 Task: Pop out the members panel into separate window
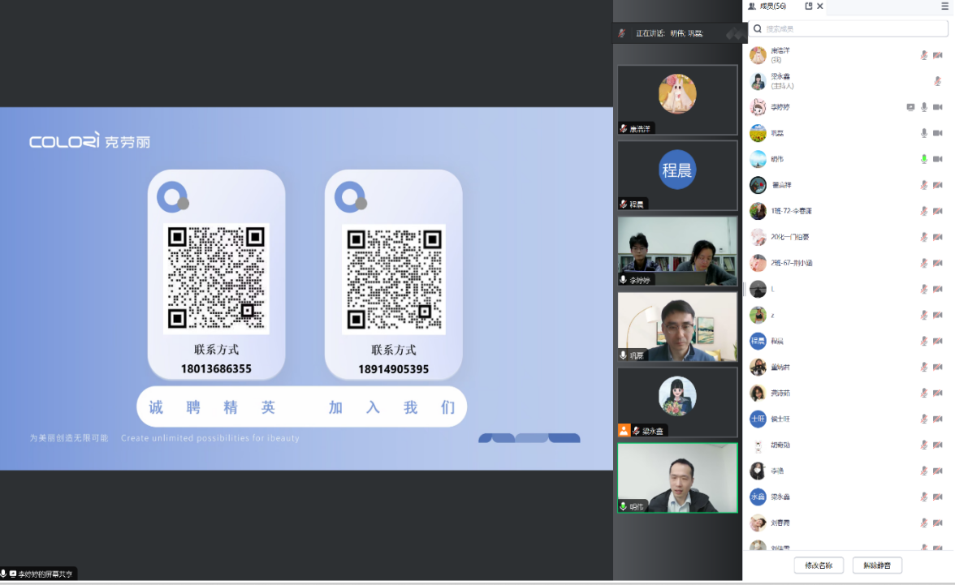click(x=808, y=6)
